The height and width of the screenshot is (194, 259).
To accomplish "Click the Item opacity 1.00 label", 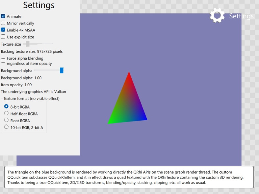I will tap(16, 85).
